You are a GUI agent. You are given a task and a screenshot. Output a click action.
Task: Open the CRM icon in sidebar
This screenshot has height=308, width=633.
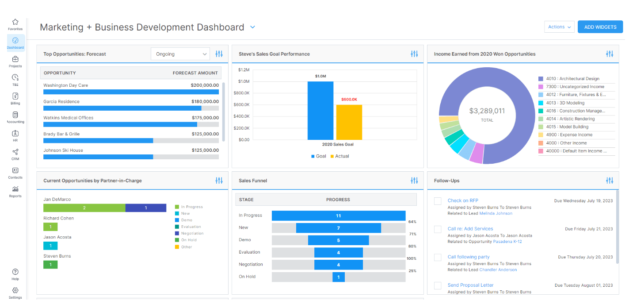click(x=15, y=152)
